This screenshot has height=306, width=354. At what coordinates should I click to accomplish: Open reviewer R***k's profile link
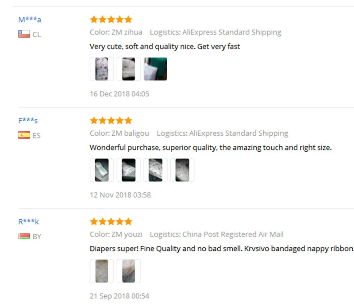point(29,222)
